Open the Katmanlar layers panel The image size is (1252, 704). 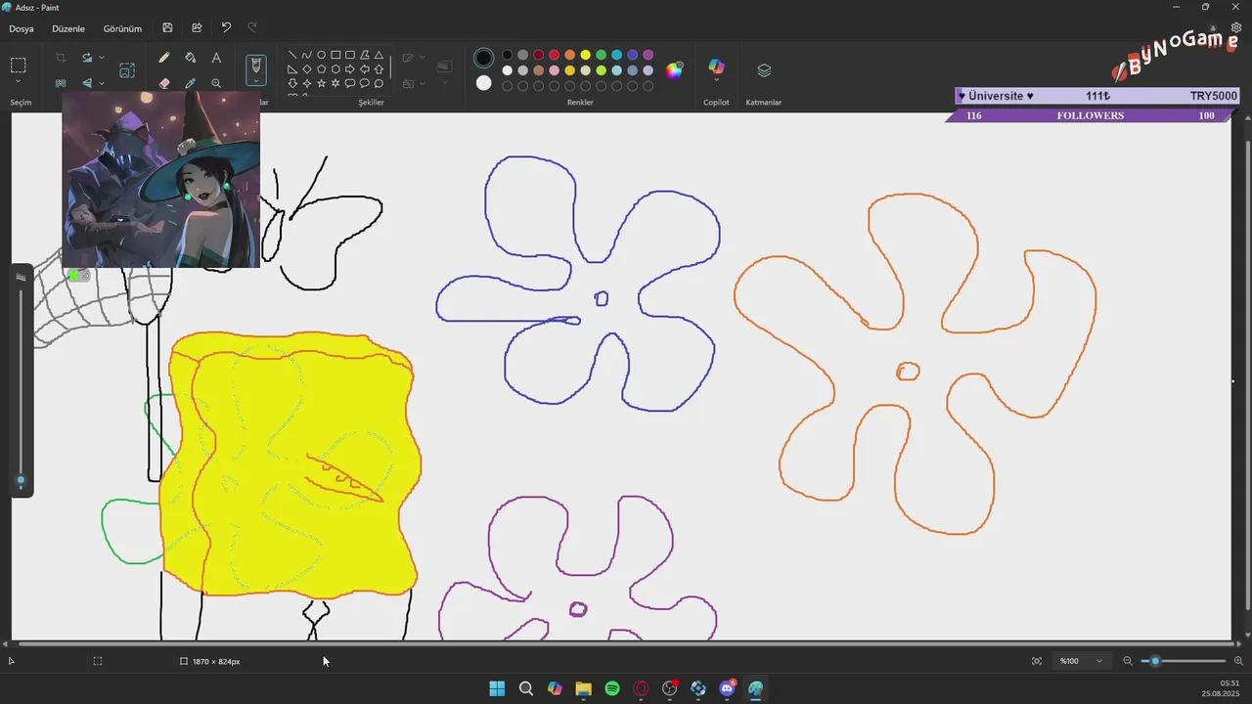[x=764, y=70]
